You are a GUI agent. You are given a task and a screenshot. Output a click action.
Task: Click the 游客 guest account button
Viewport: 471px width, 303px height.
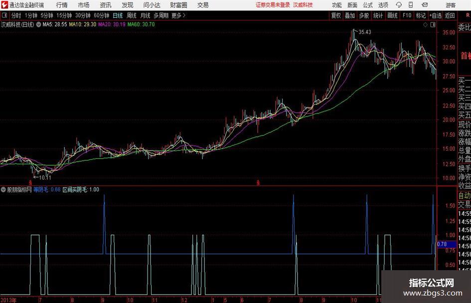coord(451,5)
